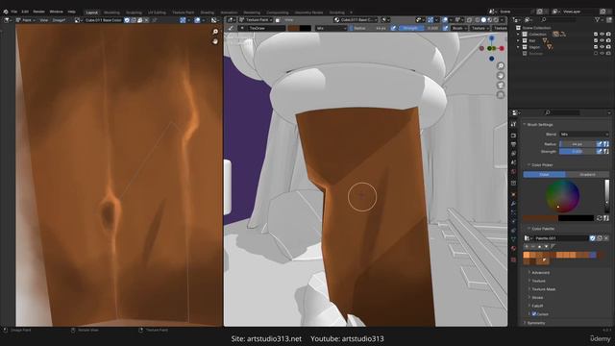The image size is (615, 346).
Task: Select the Color button in Color Picker
Action: point(544,175)
